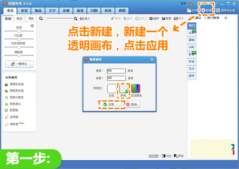Switch to 美化 main tab

coord(10,11)
